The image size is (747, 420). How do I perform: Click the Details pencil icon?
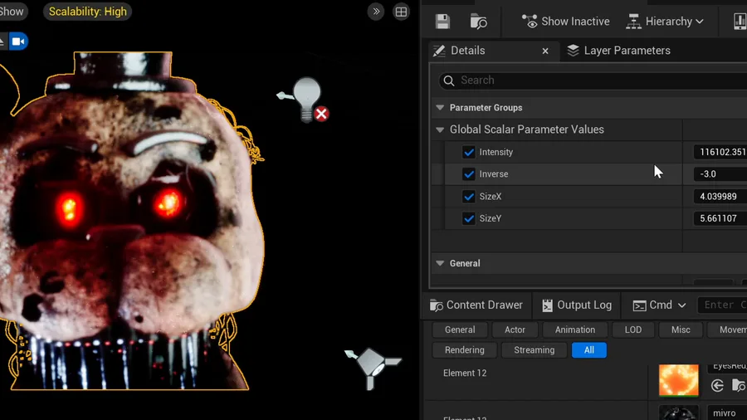pos(439,51)
